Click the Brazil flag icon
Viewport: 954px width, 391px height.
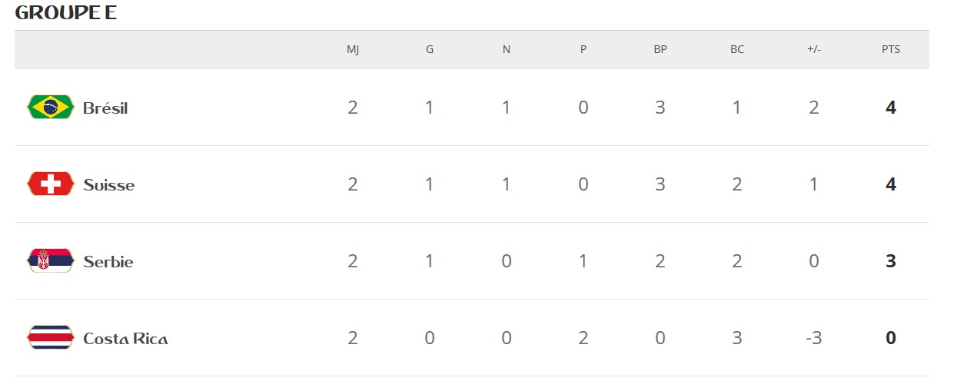click(x=50, y=107)
